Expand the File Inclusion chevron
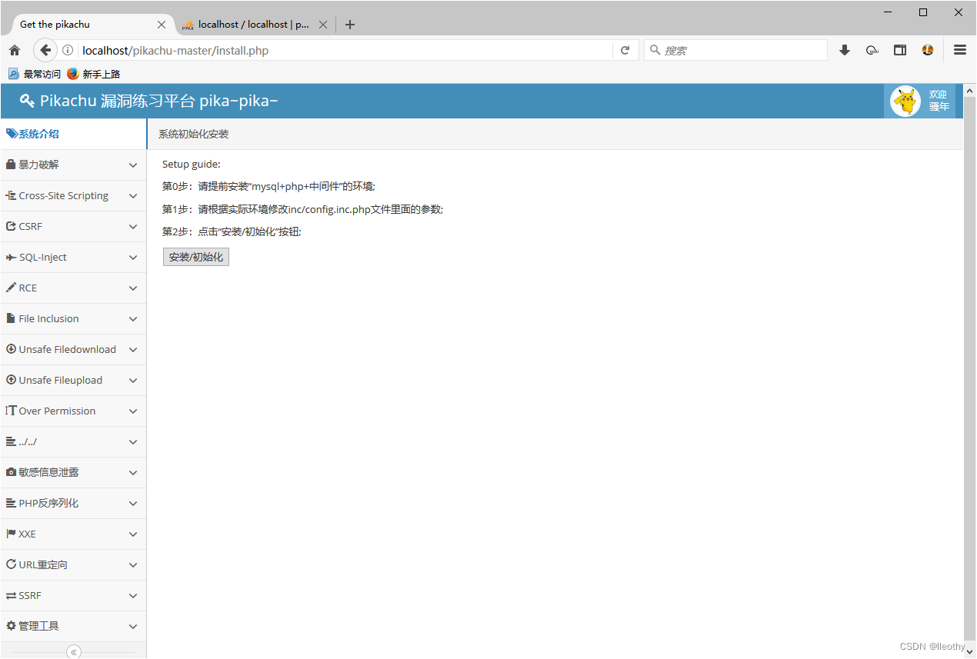977x659 pixels. click(x=133, y=319)
